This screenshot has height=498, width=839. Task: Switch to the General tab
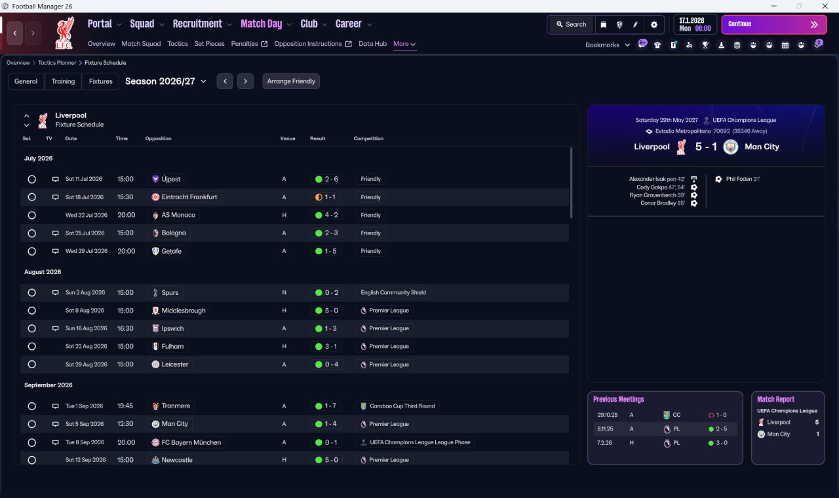coord(26,81)
